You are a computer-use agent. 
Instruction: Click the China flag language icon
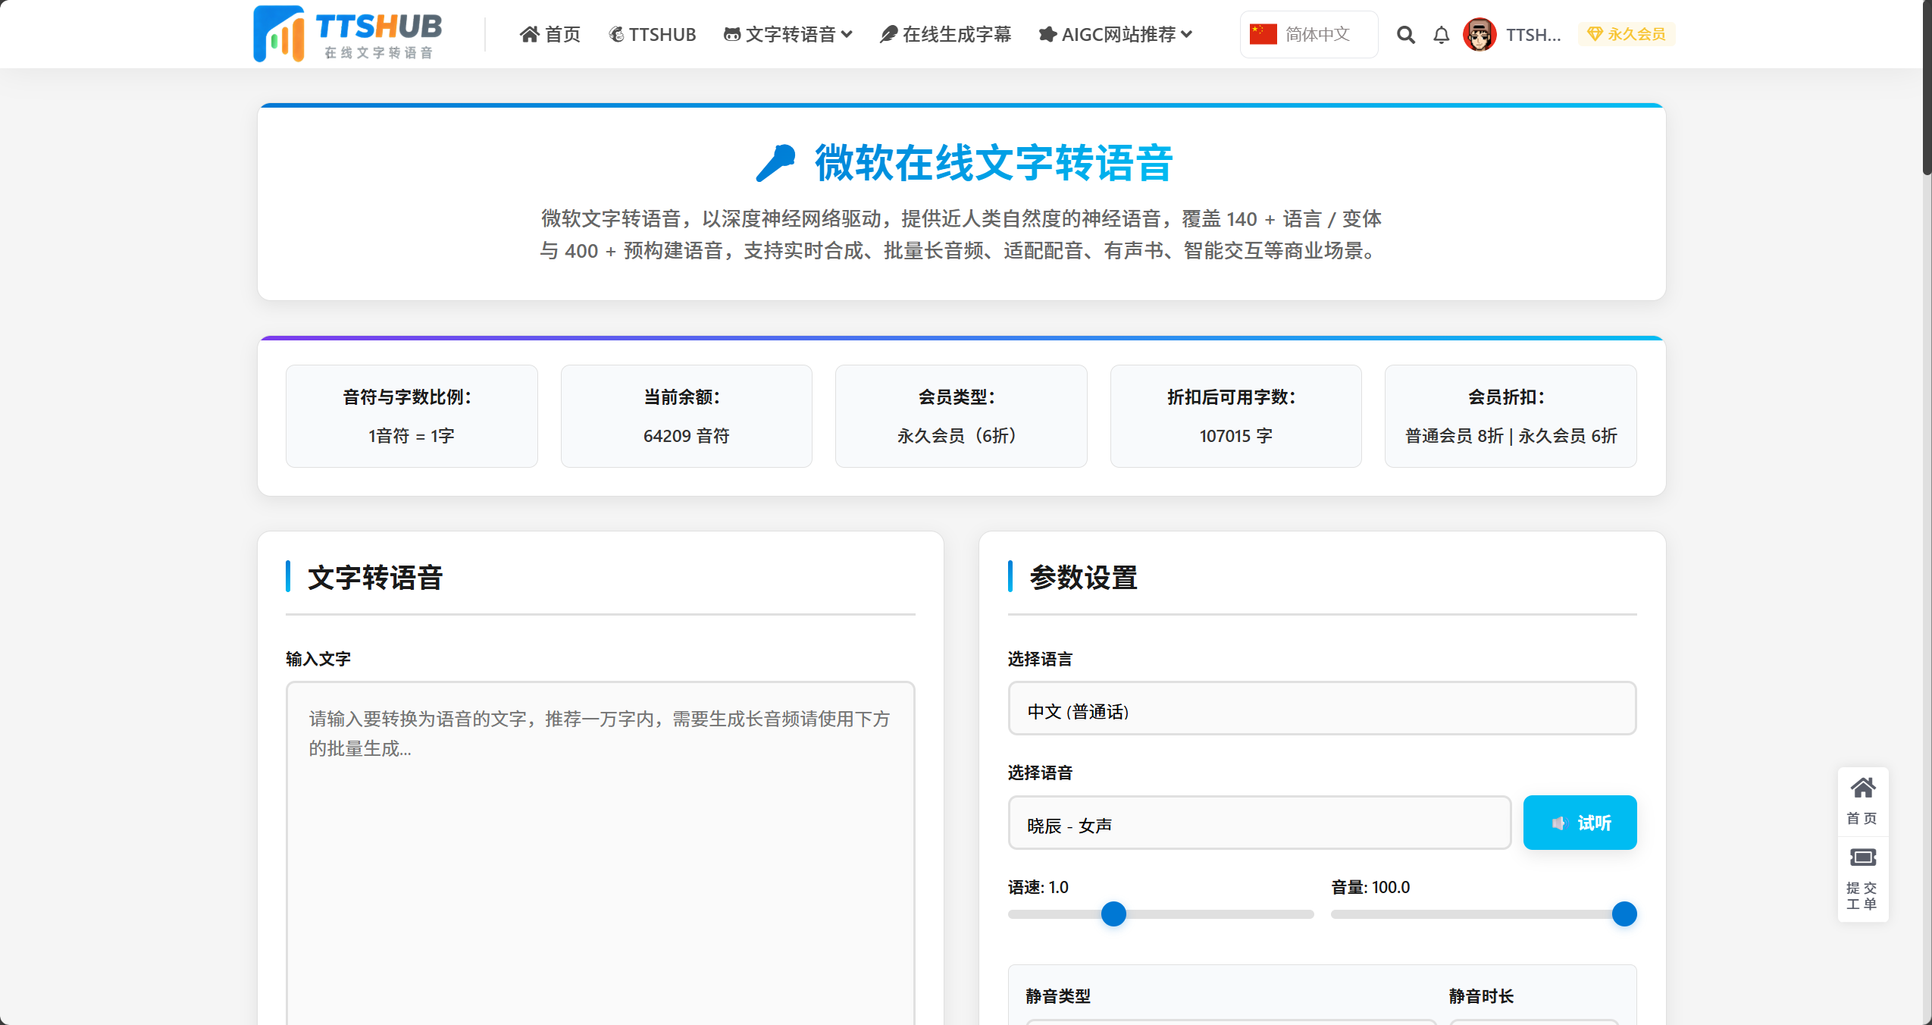pos(1262,33)
